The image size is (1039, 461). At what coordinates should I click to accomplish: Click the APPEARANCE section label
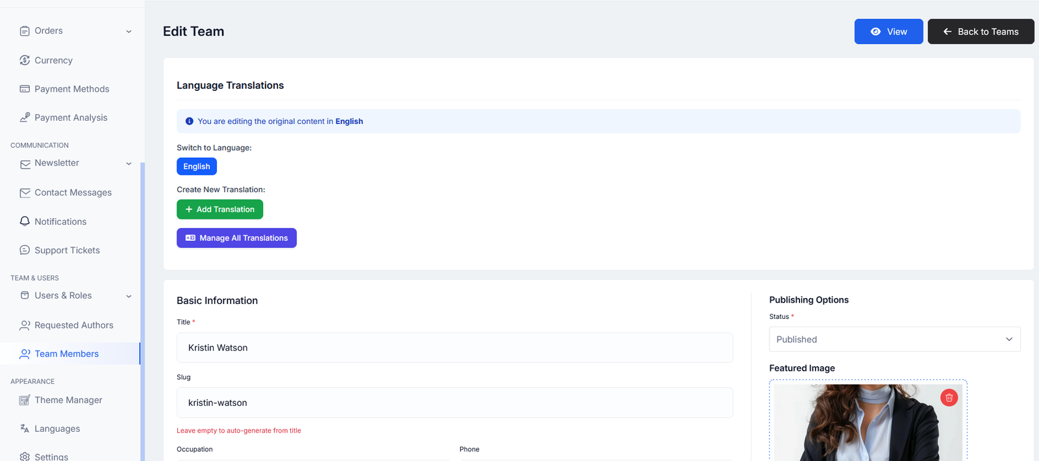point(32,382)
